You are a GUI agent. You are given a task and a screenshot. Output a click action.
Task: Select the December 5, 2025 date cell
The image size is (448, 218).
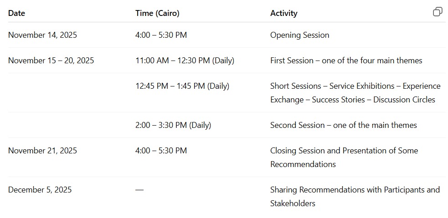(x=40, y=190)
